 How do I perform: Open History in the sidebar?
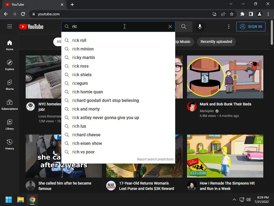click(x=10, y=144)
